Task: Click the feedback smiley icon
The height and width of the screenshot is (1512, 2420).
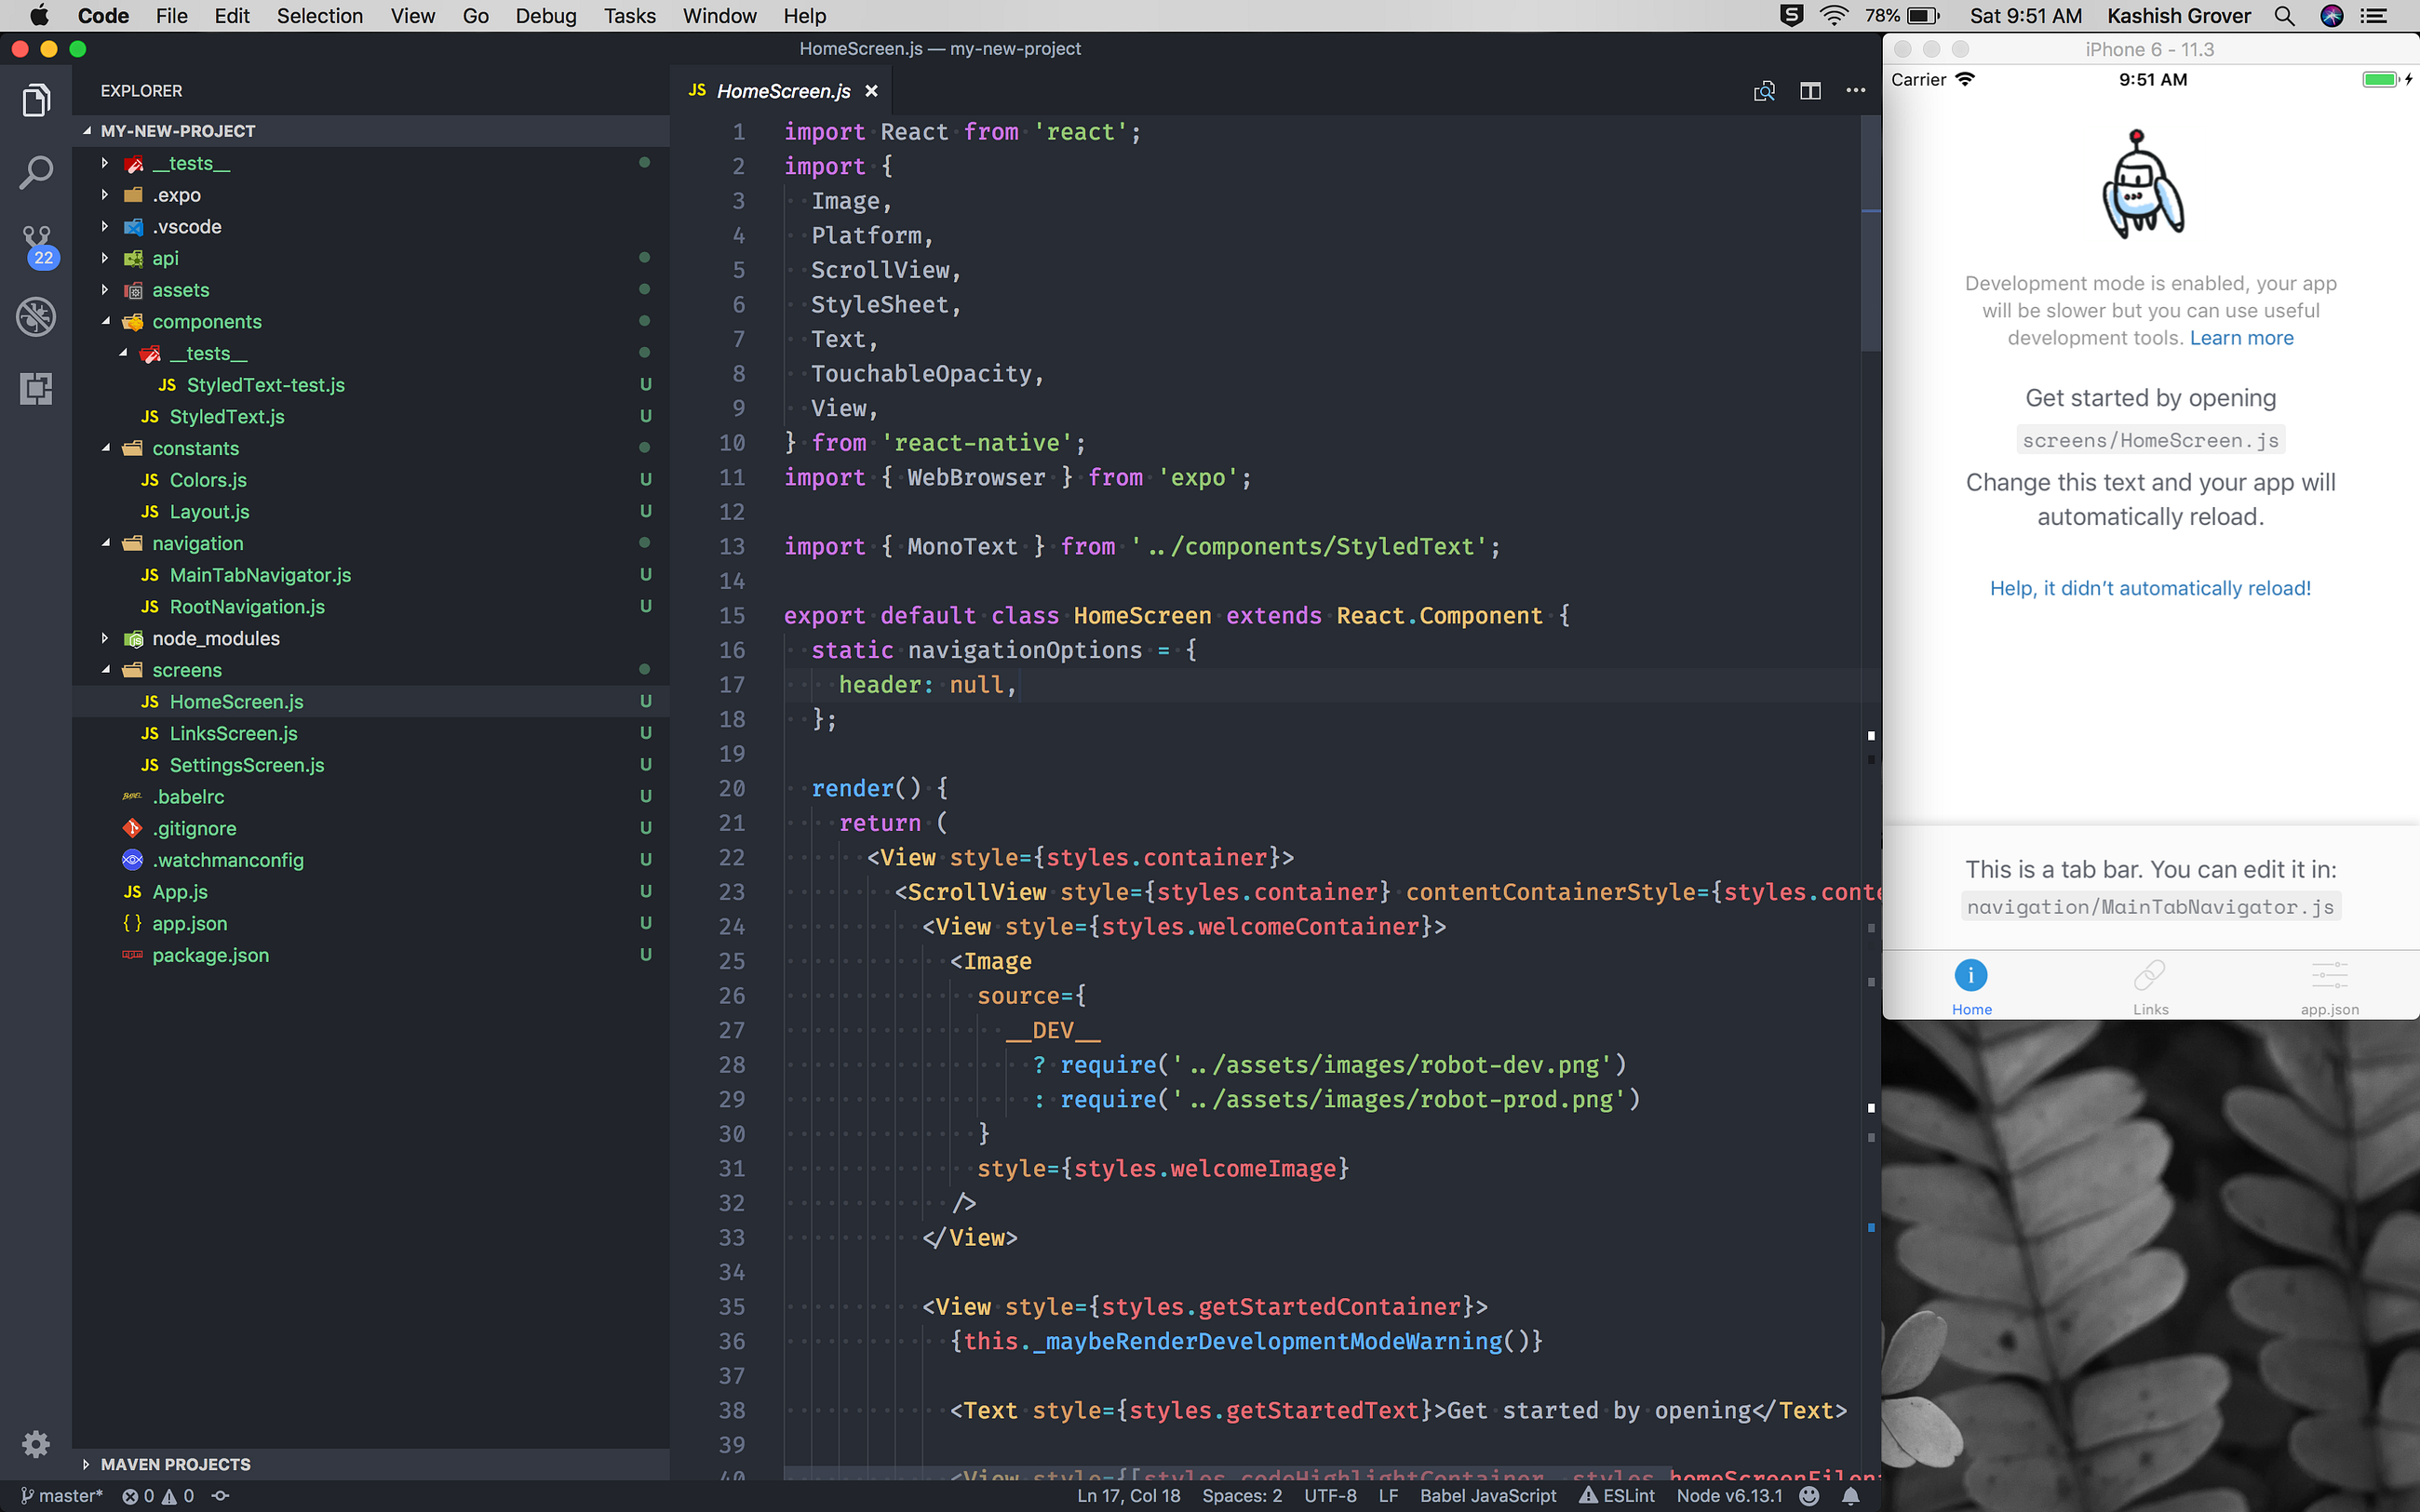Action: 1809,1495
